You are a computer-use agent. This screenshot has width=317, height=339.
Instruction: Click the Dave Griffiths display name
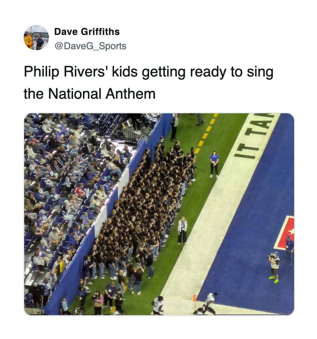(x=87, y=31)
